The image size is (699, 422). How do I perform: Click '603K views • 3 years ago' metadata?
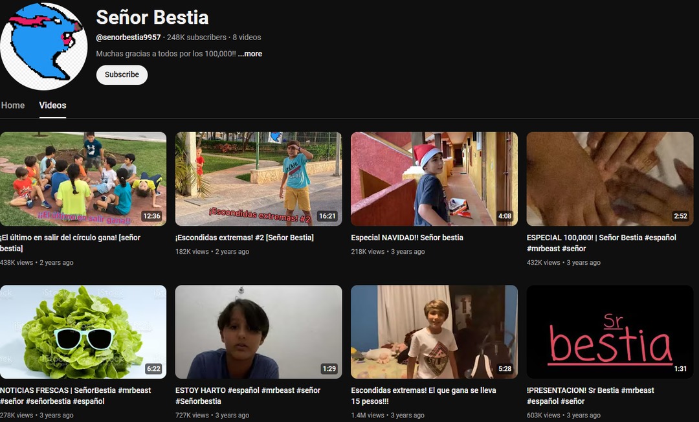point(564,416)
